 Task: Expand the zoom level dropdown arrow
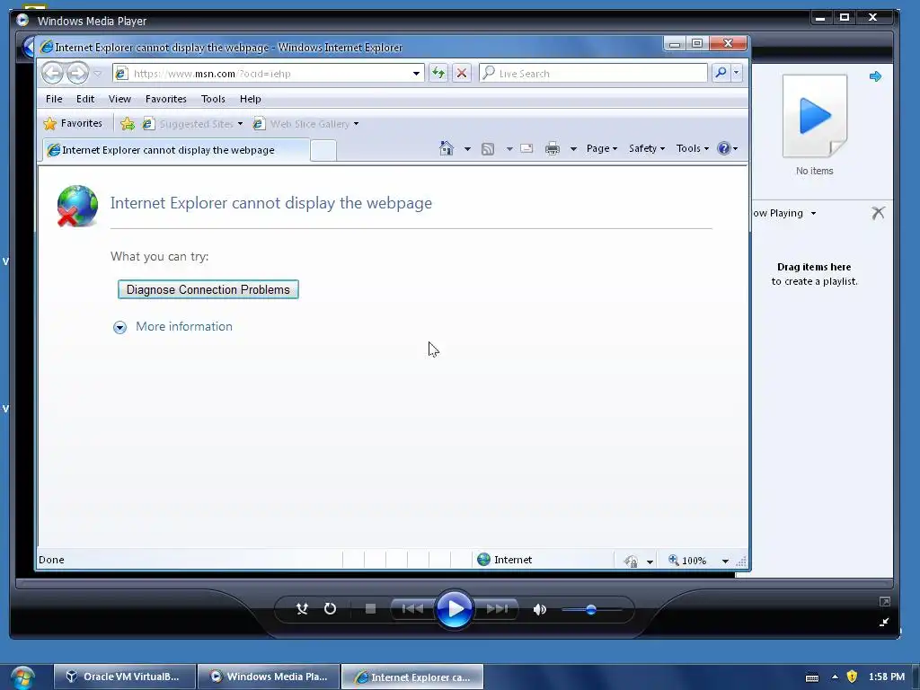pyautogui.click(x=725, y=561)
